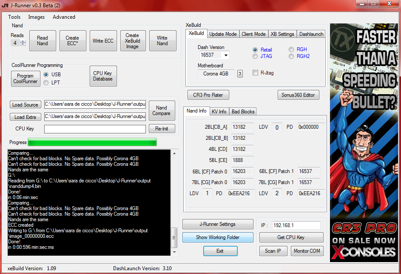401x274 pixels.
Task: Open the Sonus360 Editor
Action: click(298, 95)
